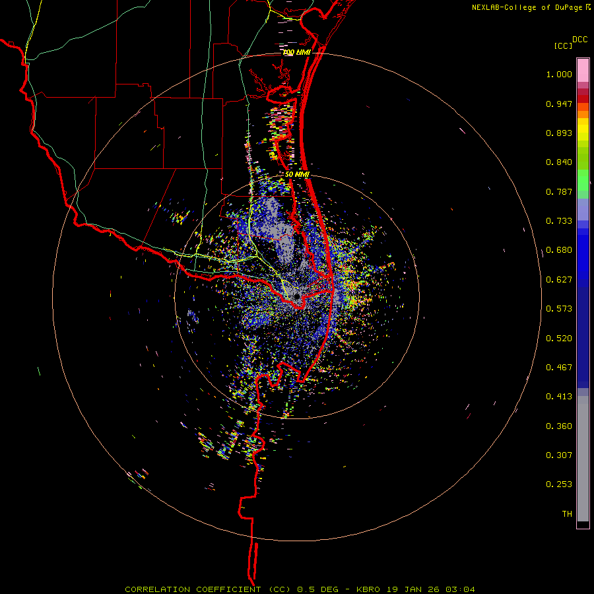Click the TH label at the scale bottom
The height and width of the screenshot is (594, 594).
click(567, 514)
